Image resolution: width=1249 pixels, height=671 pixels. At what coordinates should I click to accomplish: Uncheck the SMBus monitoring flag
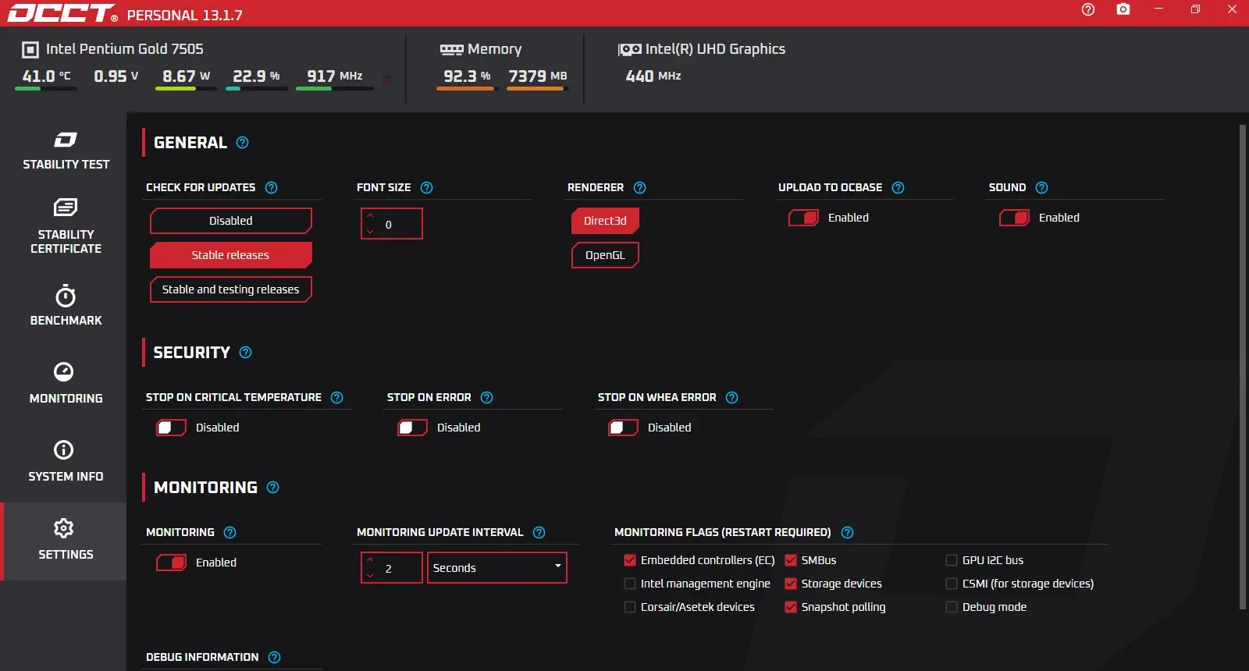coord(791,561)
